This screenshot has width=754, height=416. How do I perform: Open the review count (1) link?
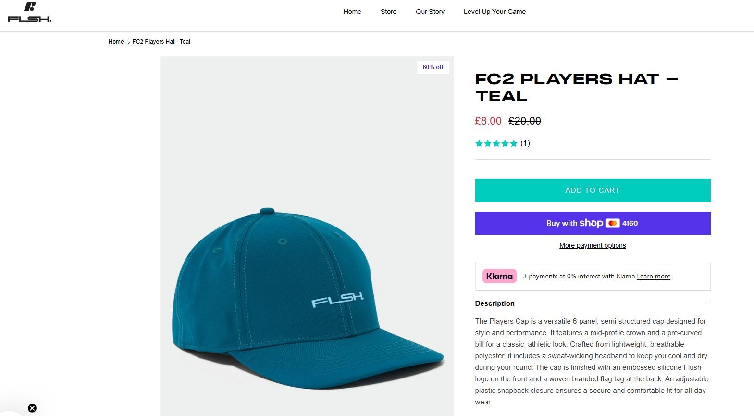(x=525, y=143)
